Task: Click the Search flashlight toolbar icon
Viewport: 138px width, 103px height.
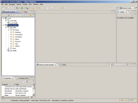Action: tap(37, 8)
